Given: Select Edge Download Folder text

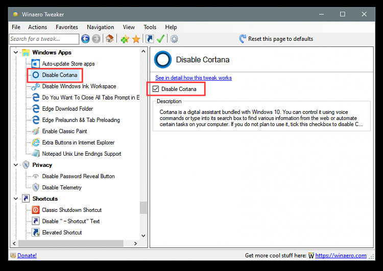Looking at the screenshot, I should 67,109.
